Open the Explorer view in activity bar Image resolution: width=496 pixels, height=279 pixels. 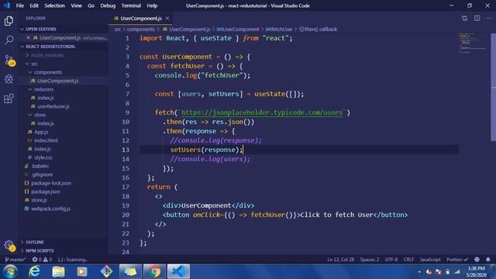pos(9,21)
